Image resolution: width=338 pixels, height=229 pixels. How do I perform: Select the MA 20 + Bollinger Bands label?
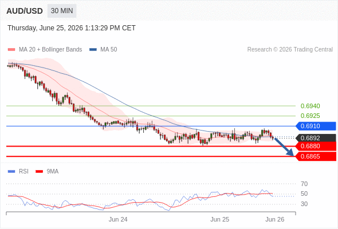click(50, 50)
